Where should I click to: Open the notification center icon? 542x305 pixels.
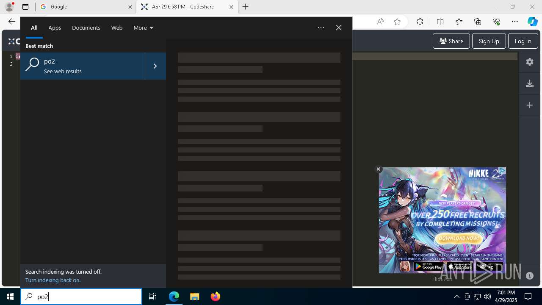click(x=528, y=297)
